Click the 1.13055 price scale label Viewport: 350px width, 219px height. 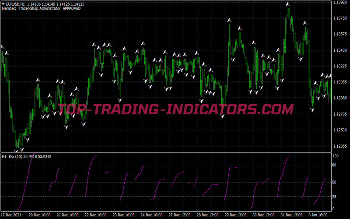coord(340,82)
